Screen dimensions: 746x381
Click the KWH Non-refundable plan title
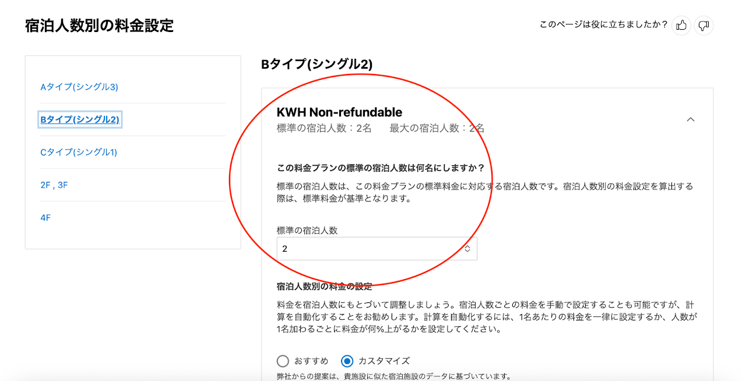pyautogui.click(x=339, y=112)
